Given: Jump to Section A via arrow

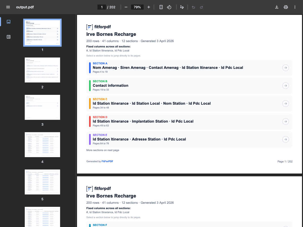Looking at the screenshot, I should click(285, 68).
